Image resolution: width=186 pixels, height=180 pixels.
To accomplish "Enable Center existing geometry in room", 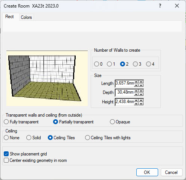I will pyautogui.click(x=6, y=160).
